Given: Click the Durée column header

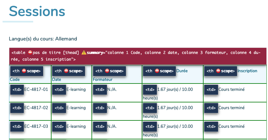Looking at the screenshot, I should 182,71.
